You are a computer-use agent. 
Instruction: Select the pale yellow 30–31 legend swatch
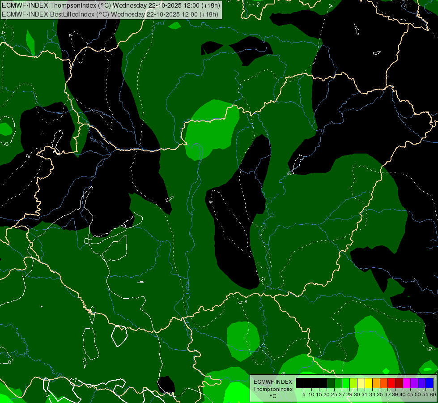point(361,383)
